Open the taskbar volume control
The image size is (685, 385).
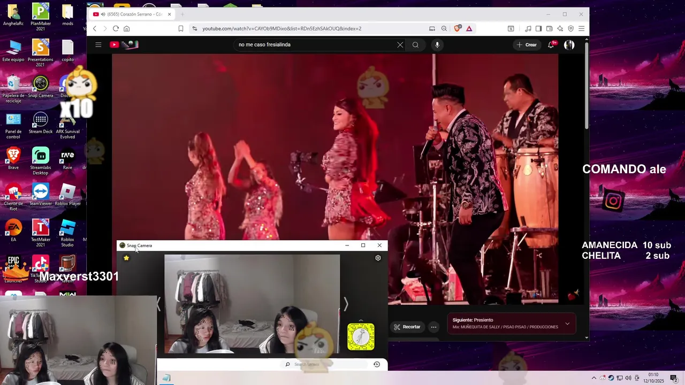pos(628,378)
